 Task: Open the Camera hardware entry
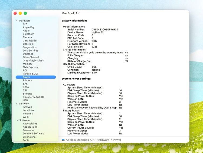(x=27, y=37)
